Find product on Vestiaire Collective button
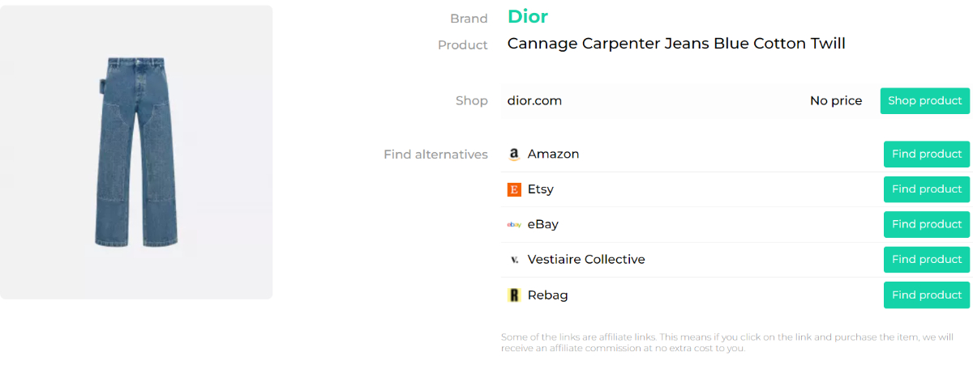Image resolution: width=973 pixels, height=373 pixels. coord(926,260)
